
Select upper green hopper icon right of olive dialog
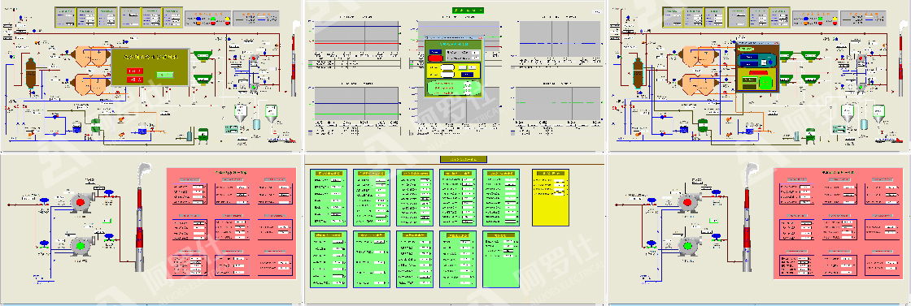[x=203, y=56]
